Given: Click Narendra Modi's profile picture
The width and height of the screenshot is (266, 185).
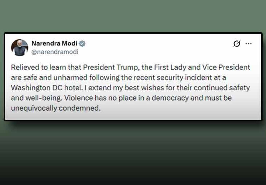Looking at the screenshot, I should tap(20, 48).
